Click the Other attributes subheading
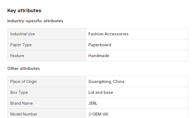Viewport: 192px width, 118px height. coord(24,69)
